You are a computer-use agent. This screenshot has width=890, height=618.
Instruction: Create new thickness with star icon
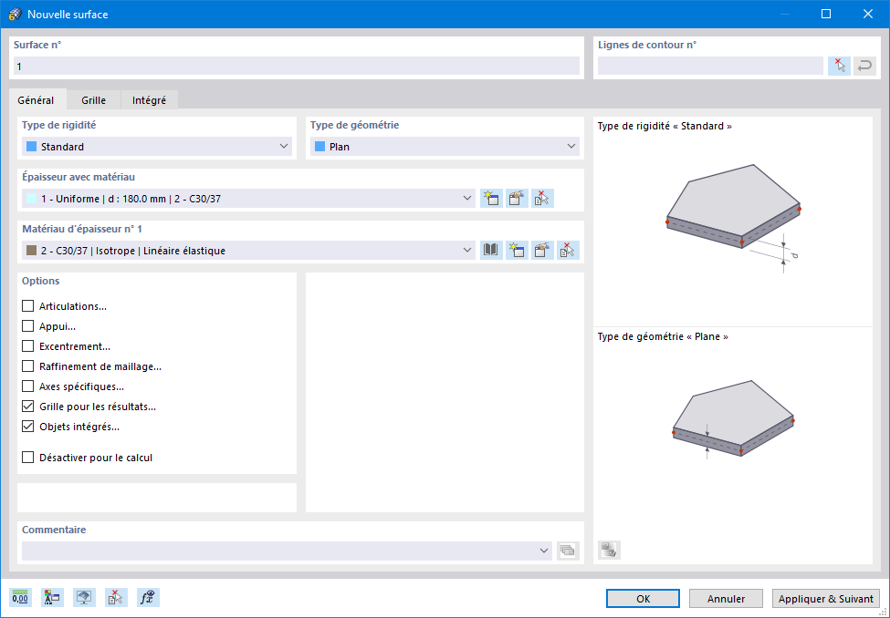tap(491, 199)
